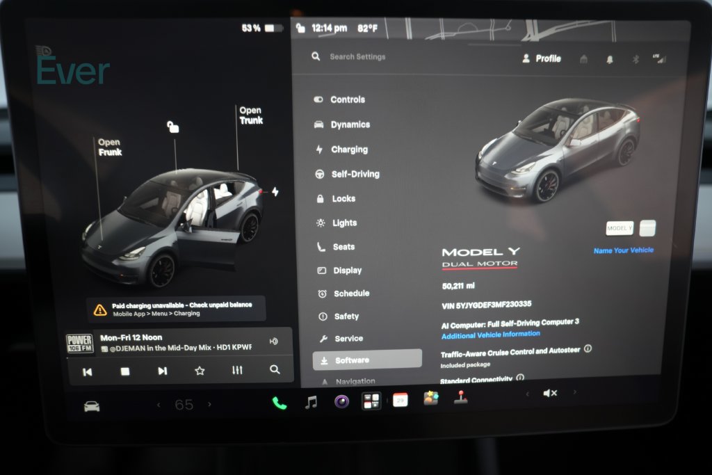Tap Open Trunk
Viewport: 712px width, 475px height.
pyautogui.click(x=250, y=115)
